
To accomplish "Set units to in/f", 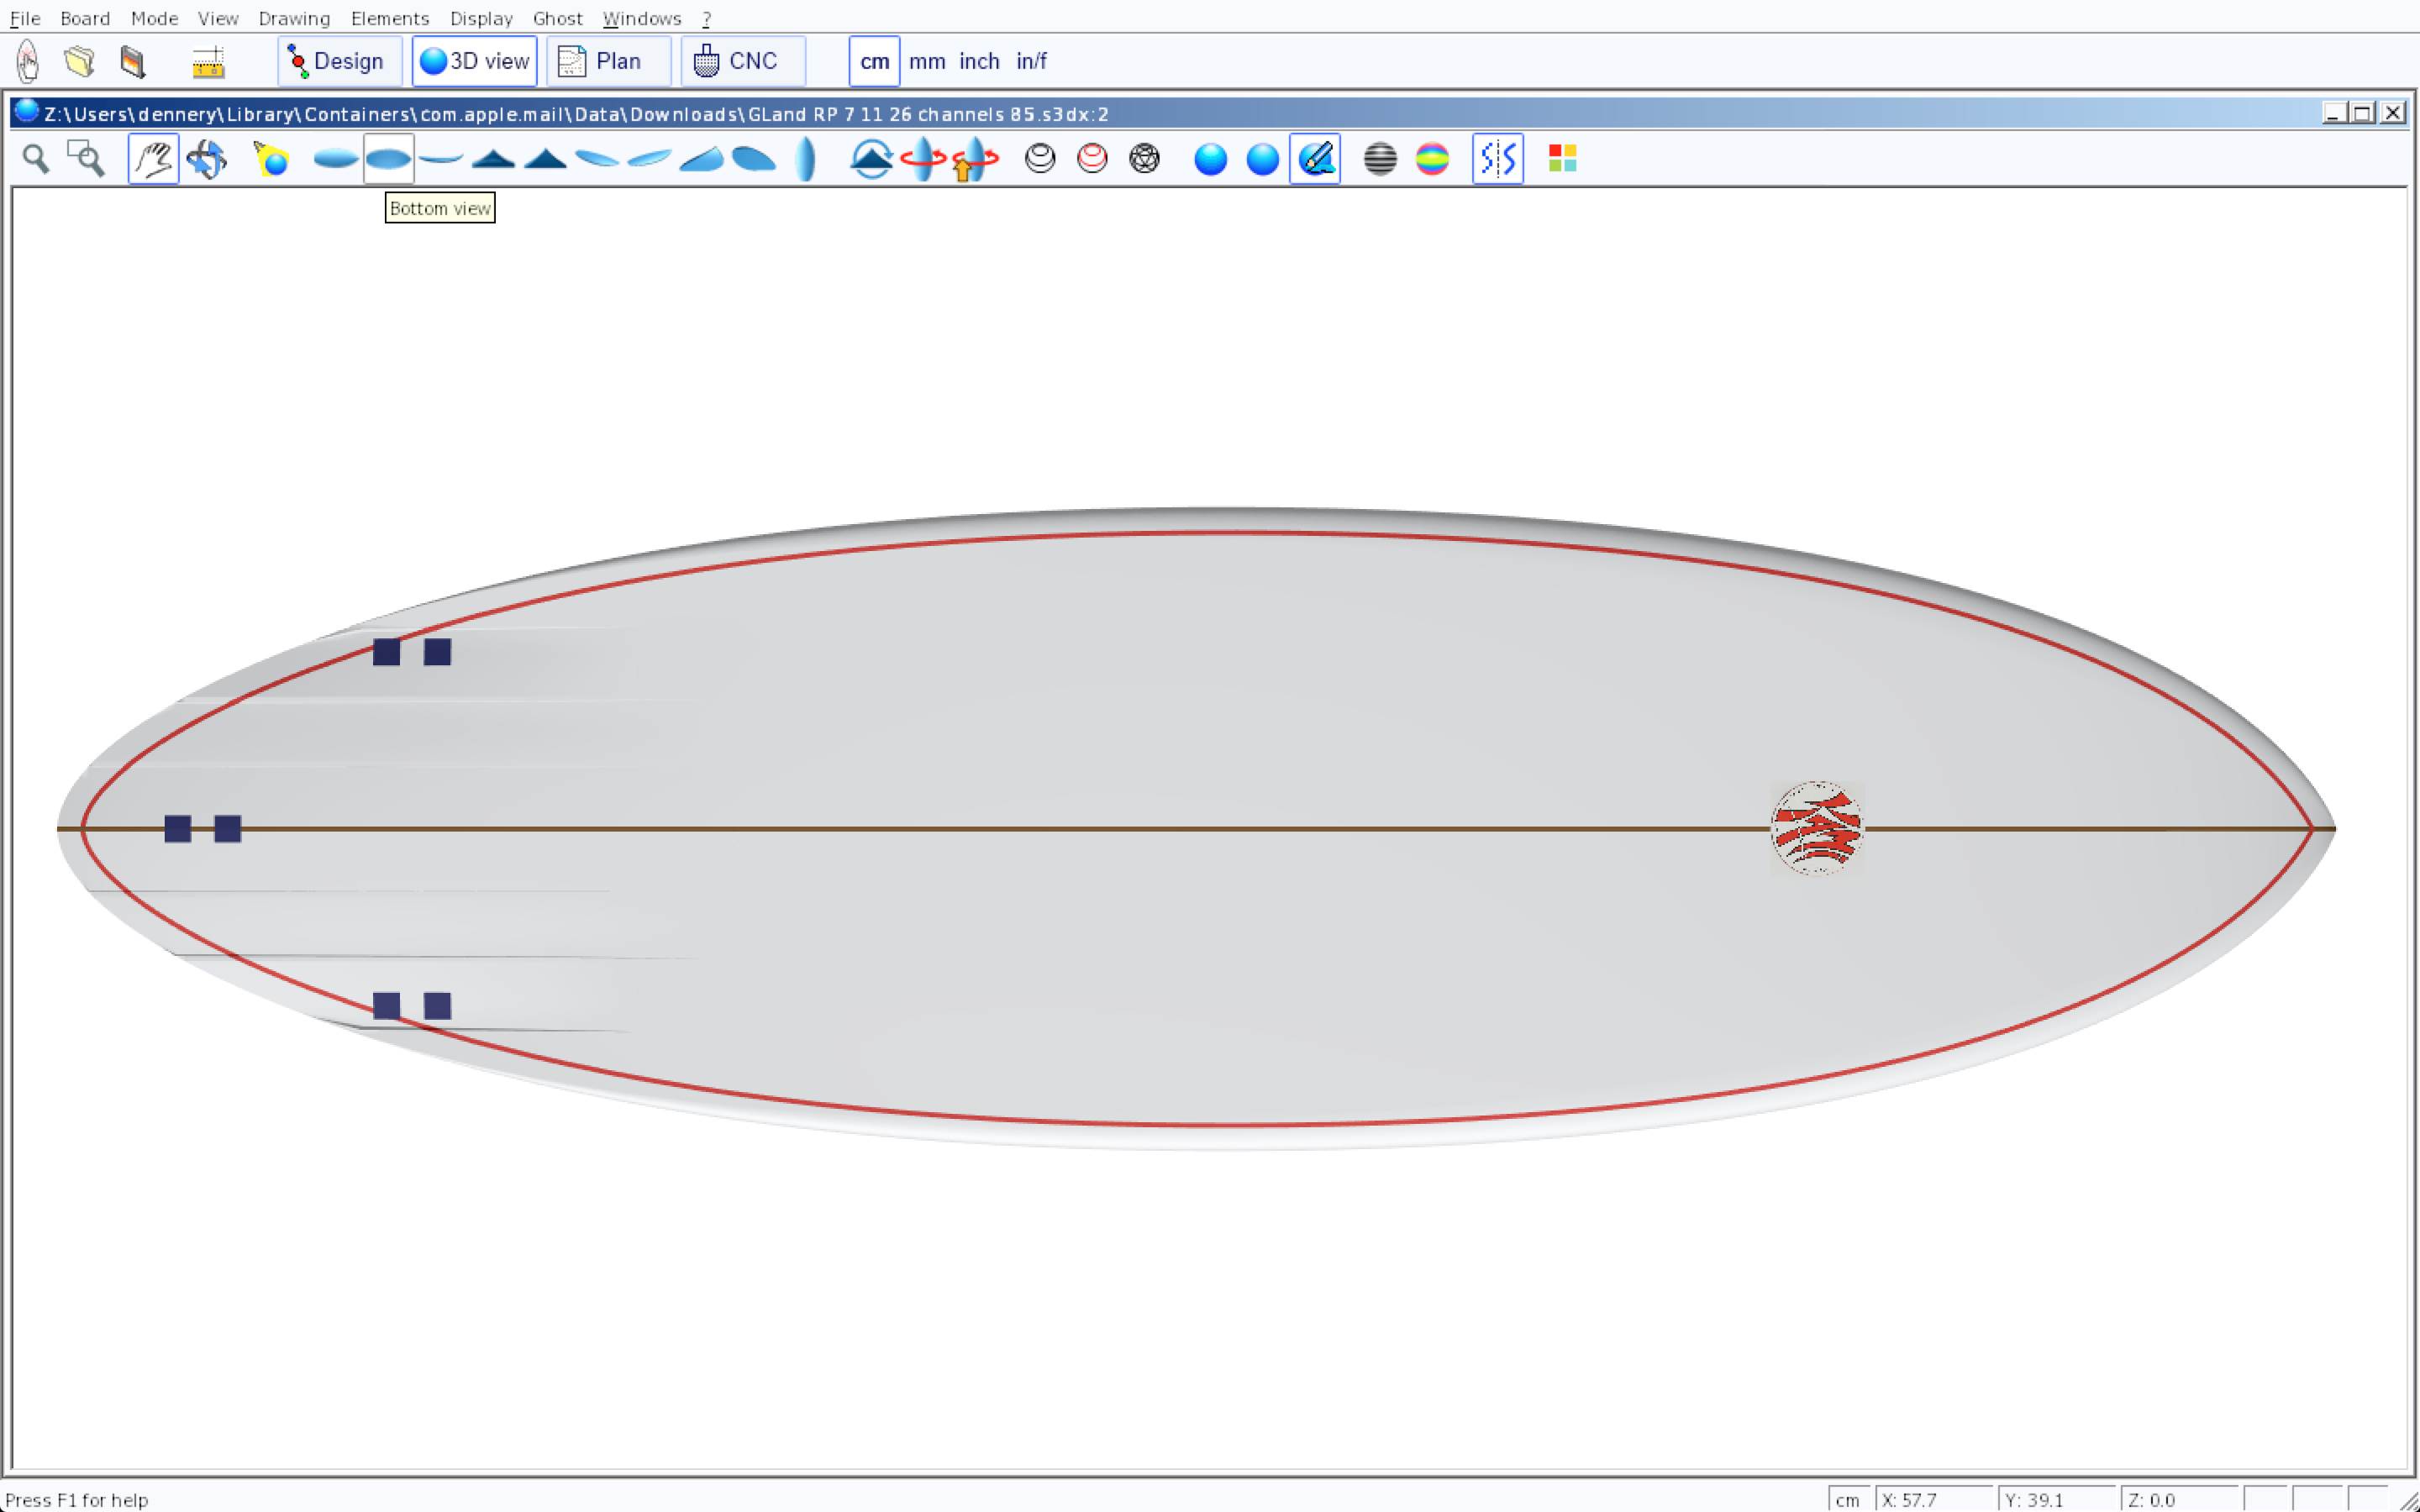I will coord(1031,61).
